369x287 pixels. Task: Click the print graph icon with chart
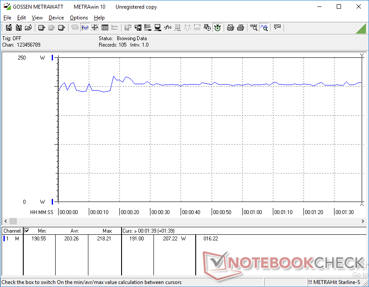[230, 28]
